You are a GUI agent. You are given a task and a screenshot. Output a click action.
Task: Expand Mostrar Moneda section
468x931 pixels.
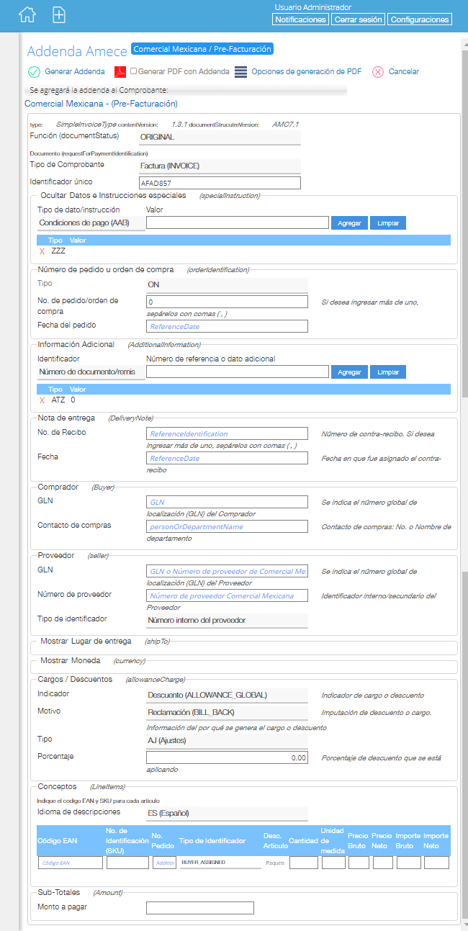coord(71,660)
